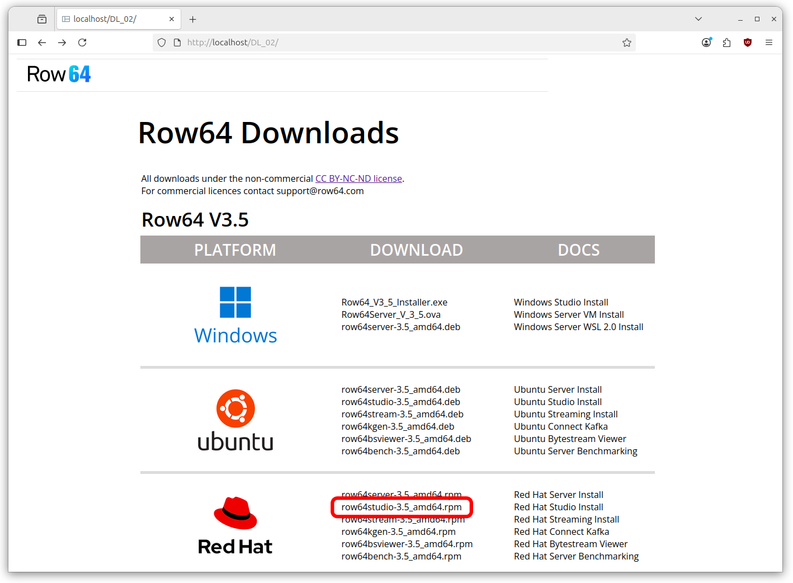This screenshot has width=793, height=583.
Task: Open Ubuntu Server Install docs
Action: (558, 389)
